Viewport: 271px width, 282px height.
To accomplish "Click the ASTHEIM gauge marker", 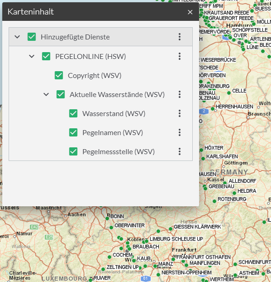I will coord(235,275).
